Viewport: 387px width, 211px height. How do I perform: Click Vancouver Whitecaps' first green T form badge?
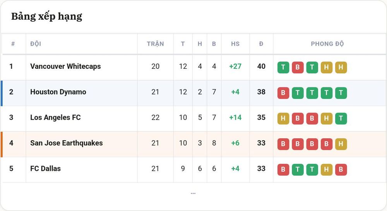click(x=283, y=67)
